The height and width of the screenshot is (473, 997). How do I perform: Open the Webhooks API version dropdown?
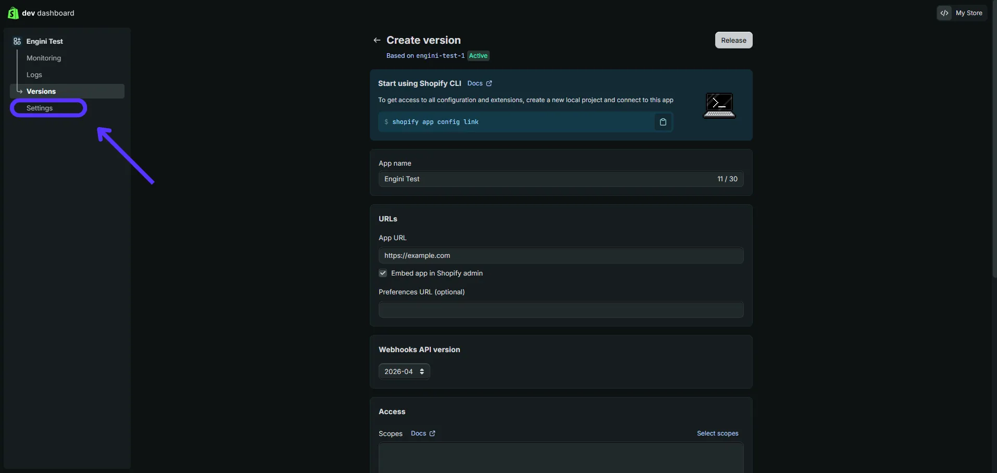coord(404,371)
